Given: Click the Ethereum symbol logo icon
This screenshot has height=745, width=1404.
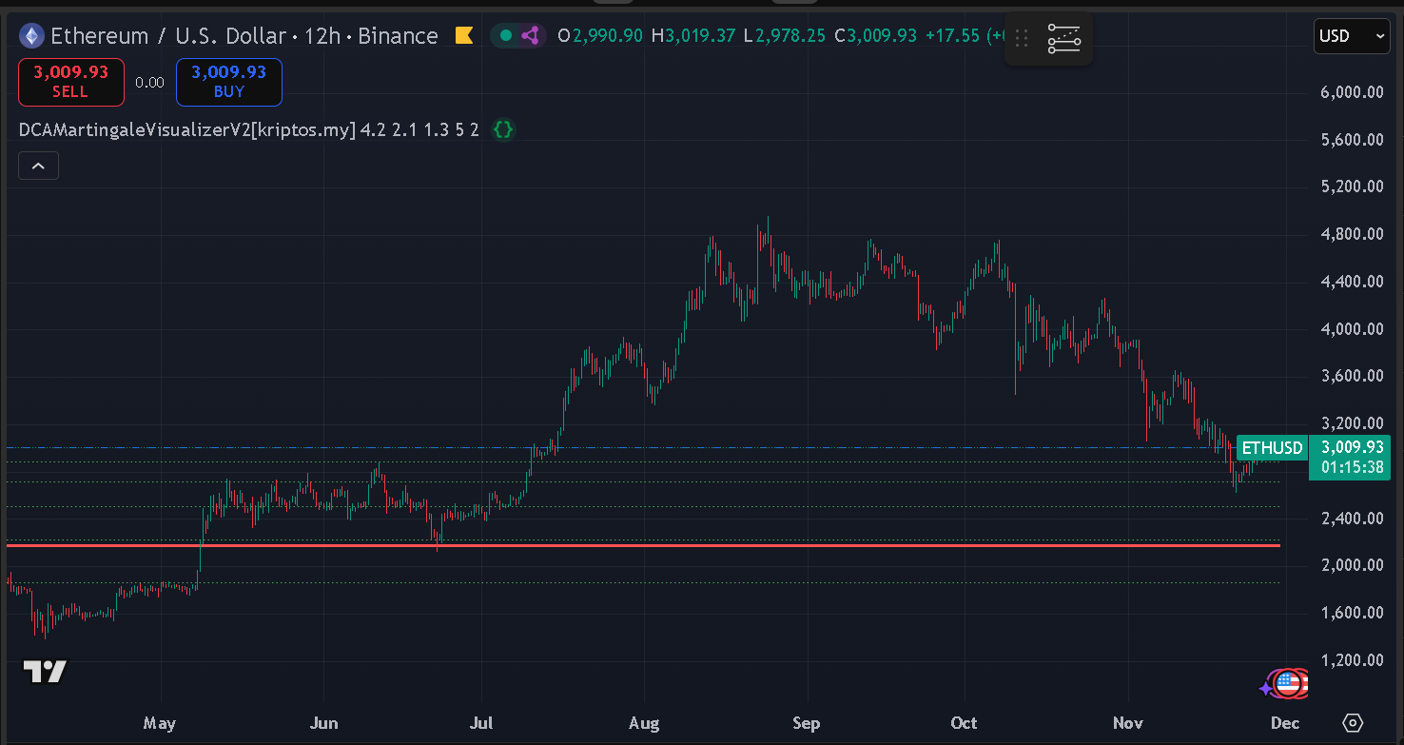Looking at the screenshot, I should pos(32,36).
